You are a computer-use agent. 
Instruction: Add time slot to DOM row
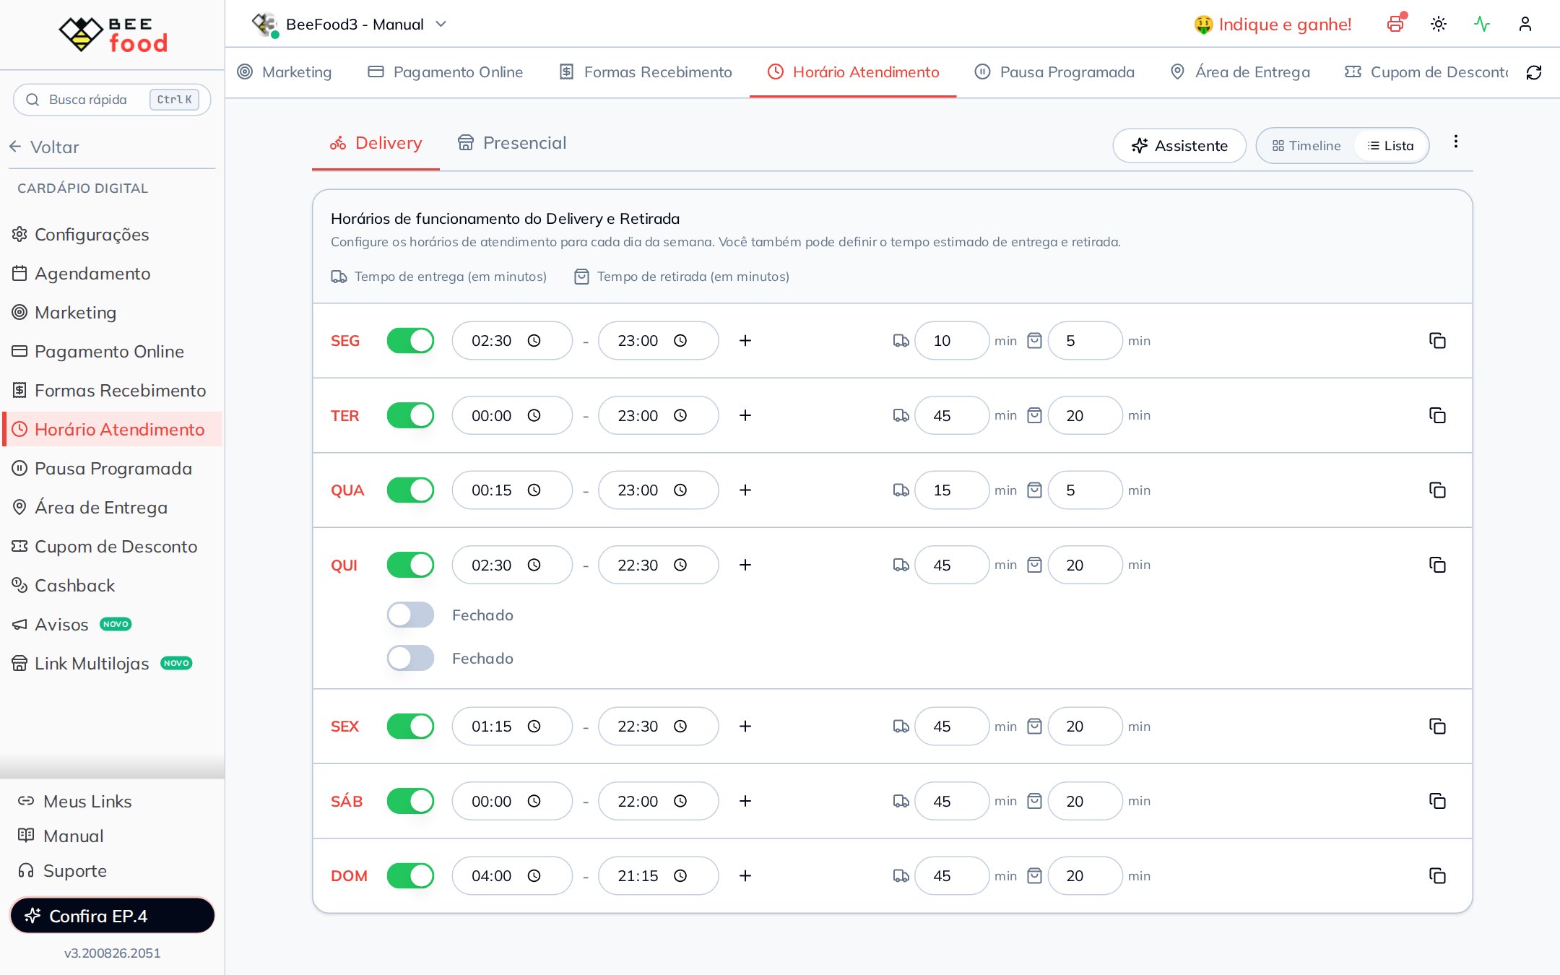[x=745, y=876]
